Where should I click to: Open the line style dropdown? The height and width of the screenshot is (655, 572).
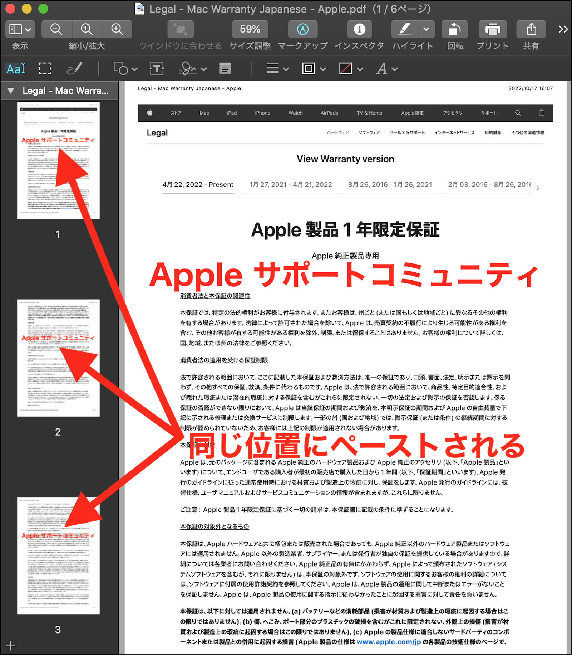coord(278,68)
